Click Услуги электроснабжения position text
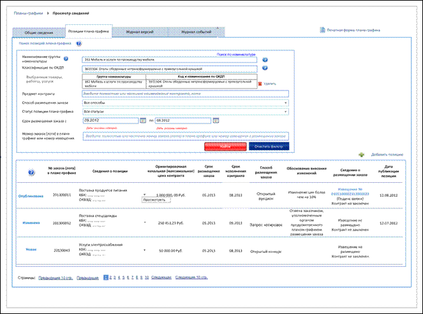 click(x=101, y=245)
